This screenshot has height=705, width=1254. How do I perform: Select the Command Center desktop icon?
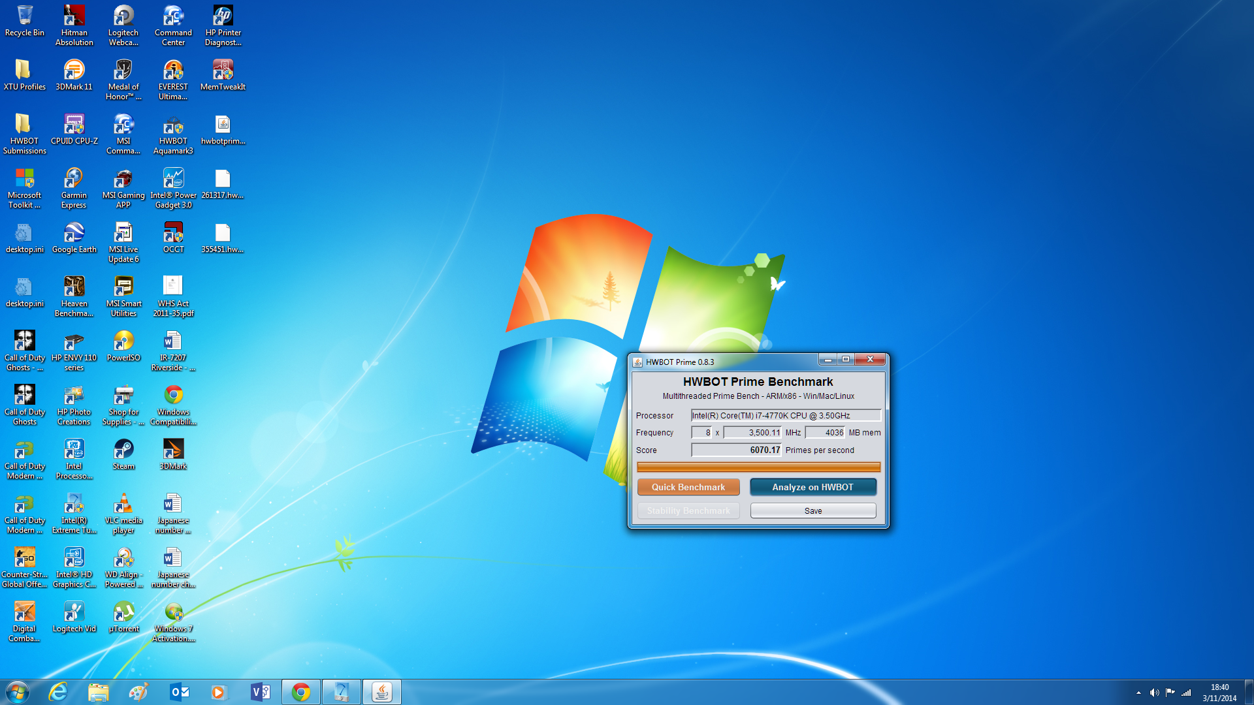point(173,26)
